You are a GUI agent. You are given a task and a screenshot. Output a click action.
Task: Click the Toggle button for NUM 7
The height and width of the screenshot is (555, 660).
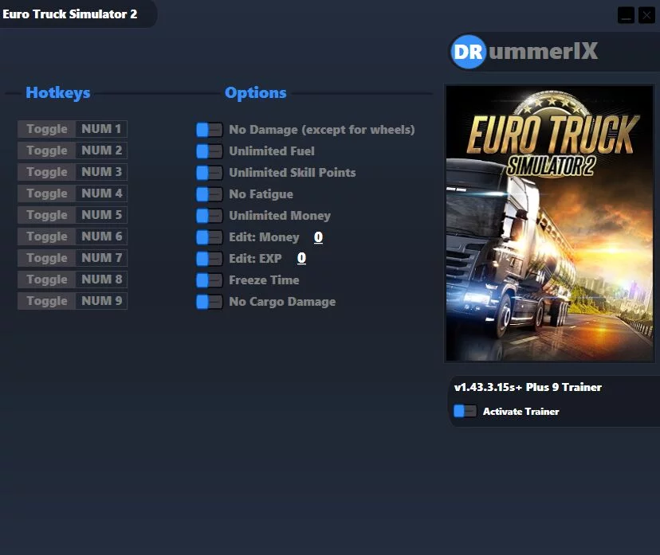[x=47, y=258]
